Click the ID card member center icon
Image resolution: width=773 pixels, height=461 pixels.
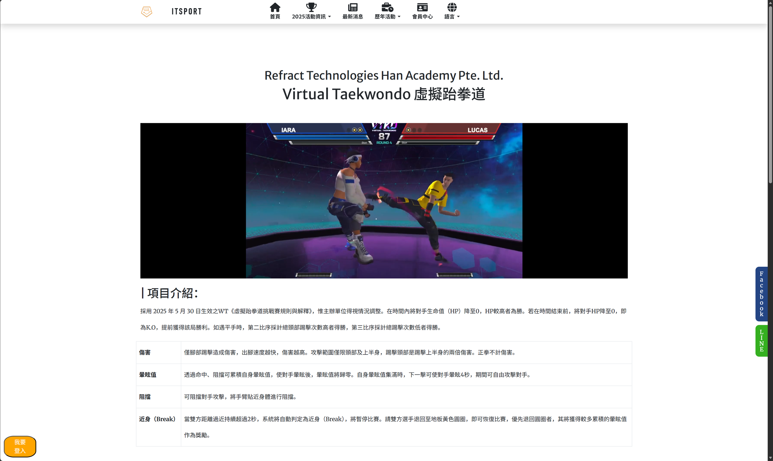coord(422,7)
